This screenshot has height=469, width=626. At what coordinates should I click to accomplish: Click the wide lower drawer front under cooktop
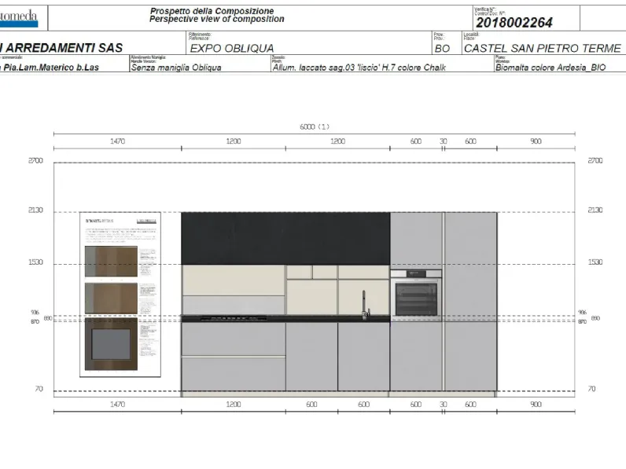[234, 374]
